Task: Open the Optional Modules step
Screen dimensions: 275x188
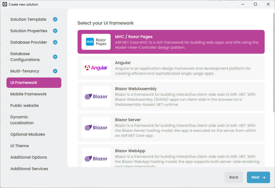Action: pos(34,134)
